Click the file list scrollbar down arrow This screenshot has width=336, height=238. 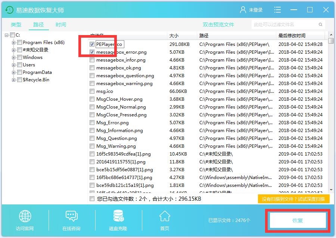[331, 190]
